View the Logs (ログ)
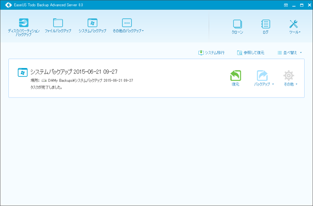Viewport: 313px width, 206px height. (266, 27)
